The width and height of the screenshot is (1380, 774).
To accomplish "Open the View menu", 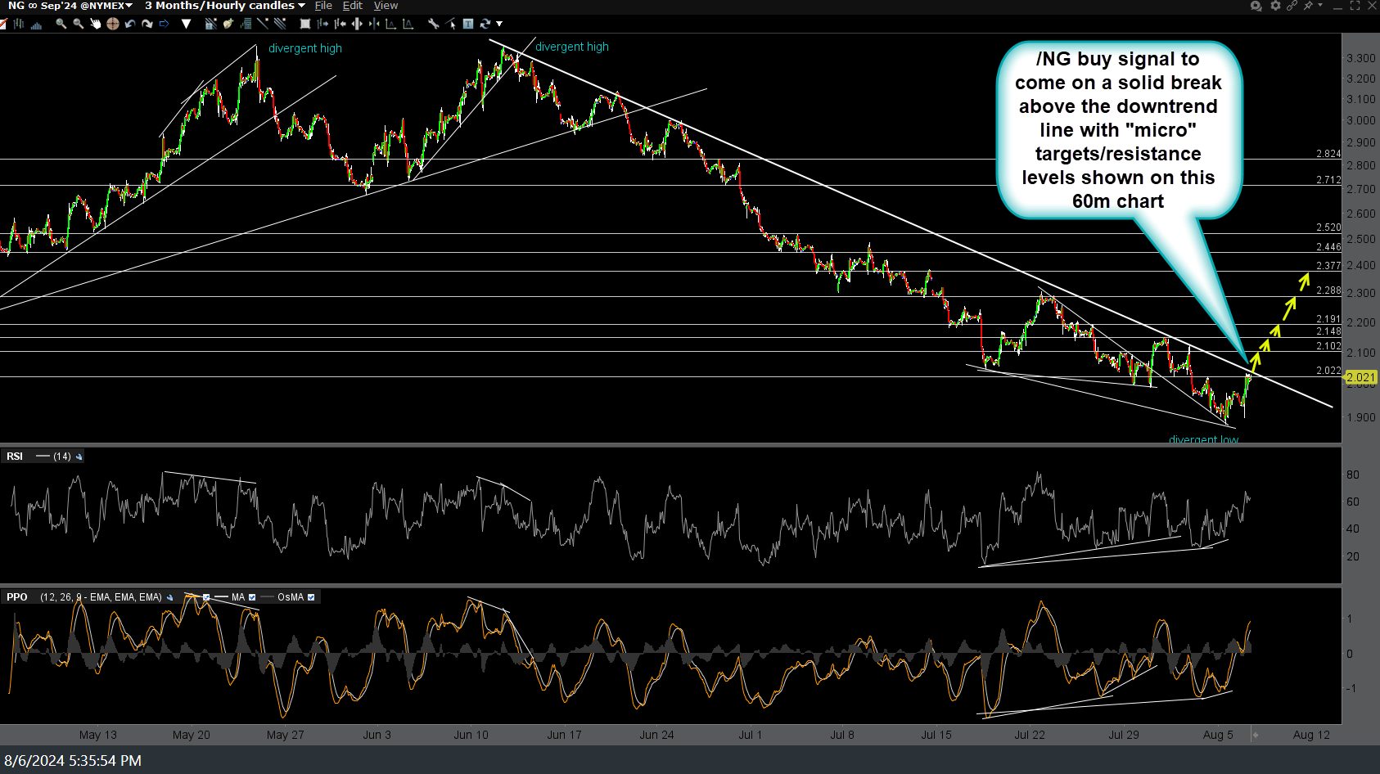I will point(386,6).
